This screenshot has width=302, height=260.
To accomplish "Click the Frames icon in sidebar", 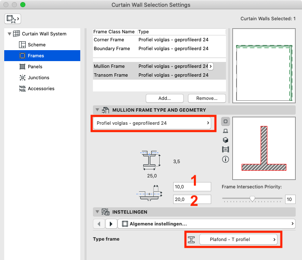I will click(22, 56).
